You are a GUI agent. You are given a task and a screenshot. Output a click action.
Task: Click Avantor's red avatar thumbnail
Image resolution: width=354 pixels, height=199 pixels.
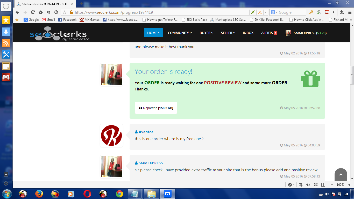(111, 136)
